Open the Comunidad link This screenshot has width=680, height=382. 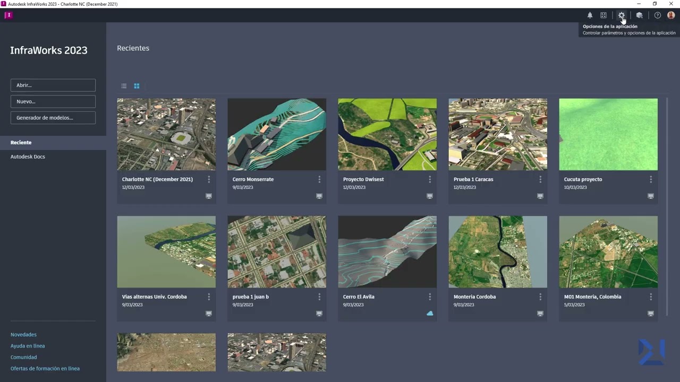point(24,358)
